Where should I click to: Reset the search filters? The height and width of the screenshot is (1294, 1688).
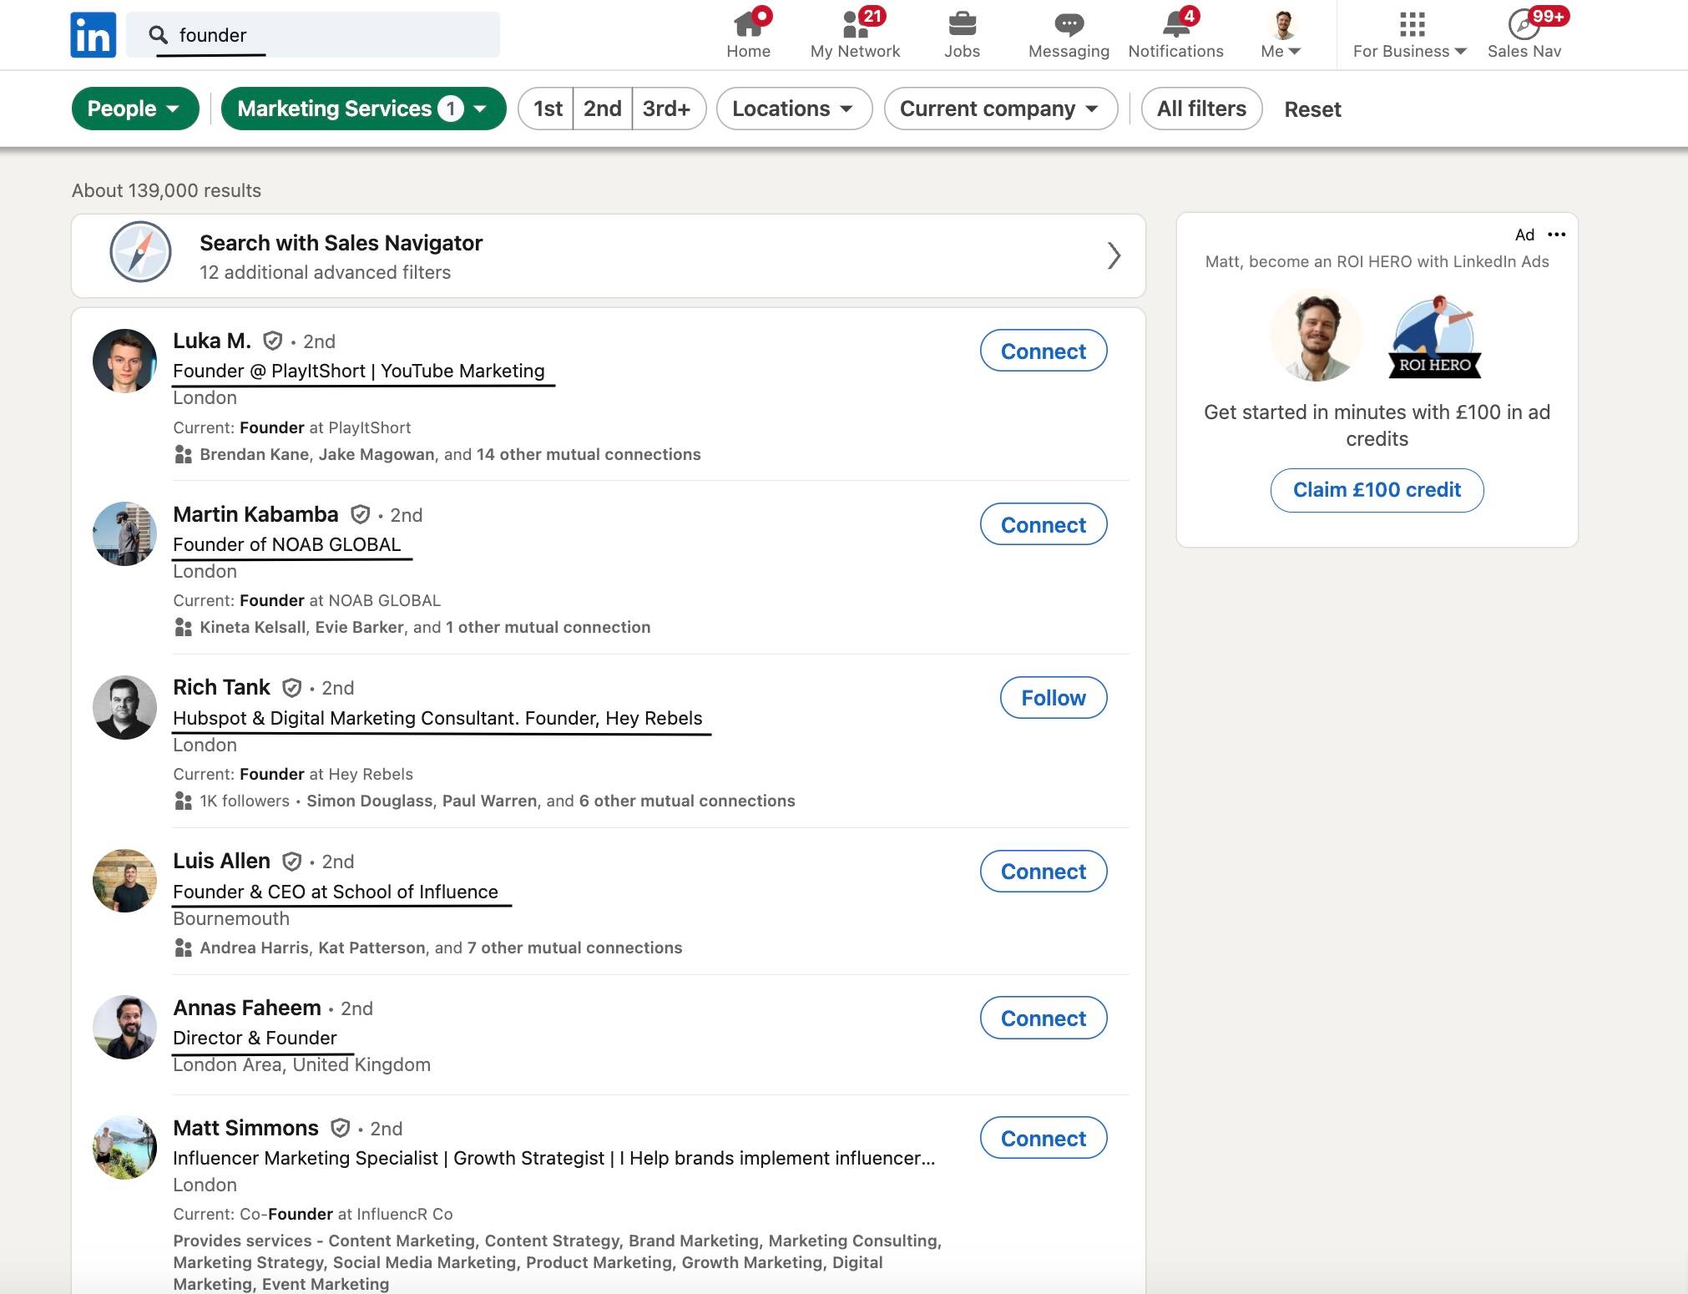tap(1312, 109)
